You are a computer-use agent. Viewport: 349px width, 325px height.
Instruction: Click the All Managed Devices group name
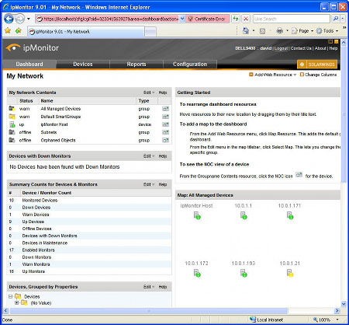(x=60, y=109)
